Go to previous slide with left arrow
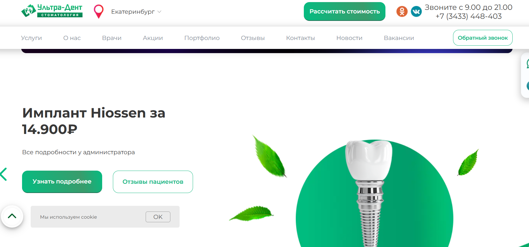 tap(4, 174)
